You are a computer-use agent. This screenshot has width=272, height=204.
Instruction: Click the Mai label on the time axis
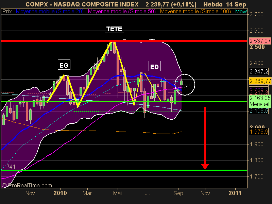[x=118, y=193]
